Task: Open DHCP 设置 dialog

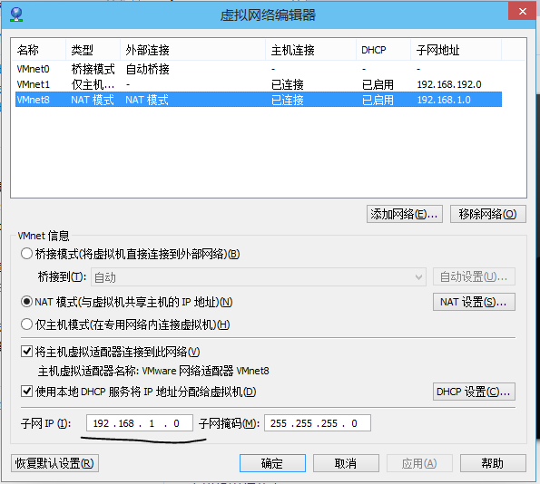Action: (474, 392)
